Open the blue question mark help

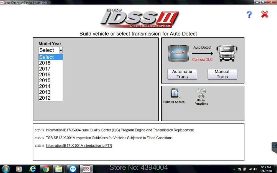pyautogui.click(x=249, y=14)
